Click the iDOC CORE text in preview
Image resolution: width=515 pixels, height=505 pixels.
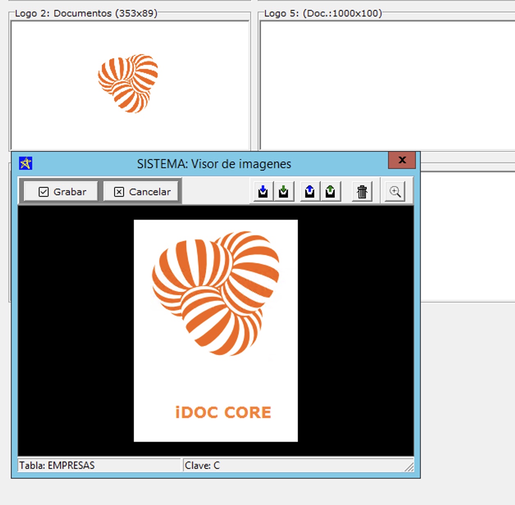[223, 412]
